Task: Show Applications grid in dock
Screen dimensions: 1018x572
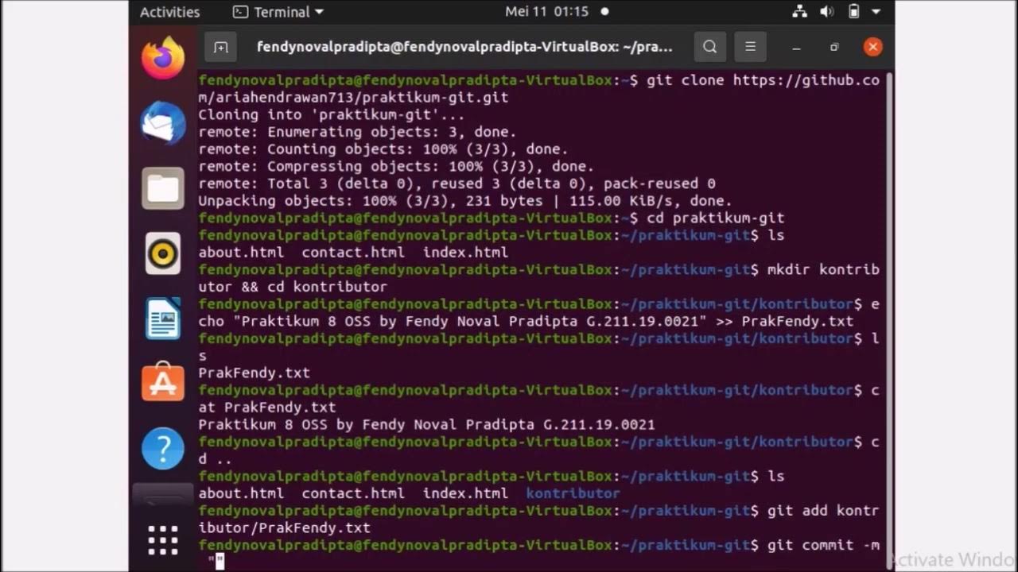Action: (x=163, y=540)
